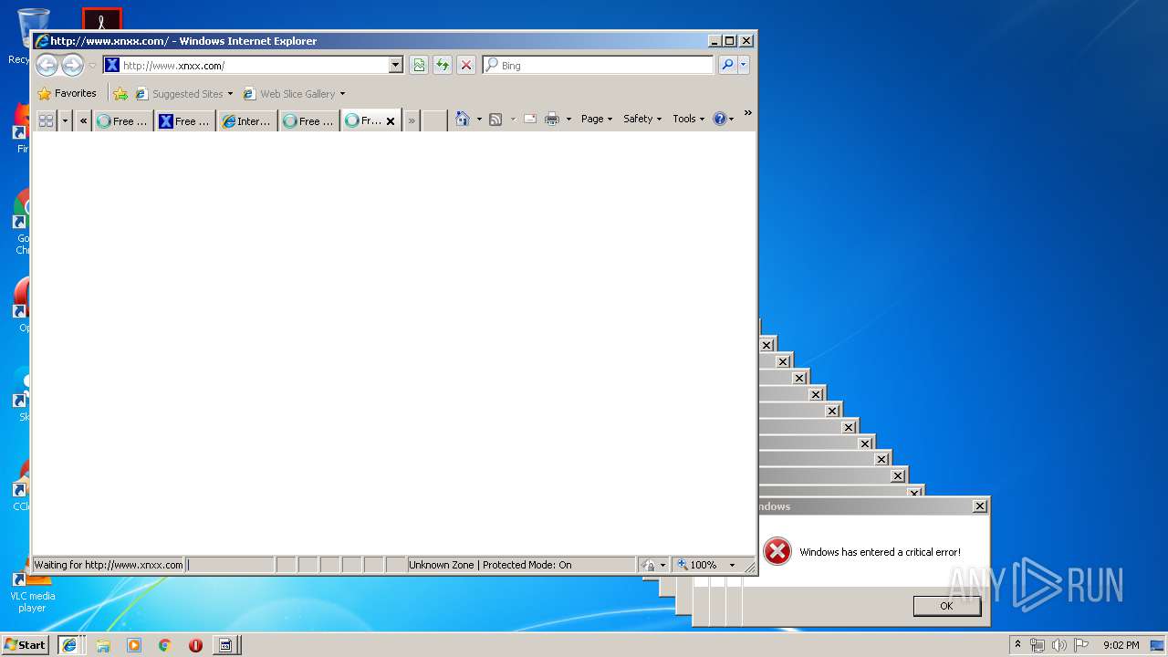
Task: Click OK in the critical error dialog
Action: pos(946,606)
